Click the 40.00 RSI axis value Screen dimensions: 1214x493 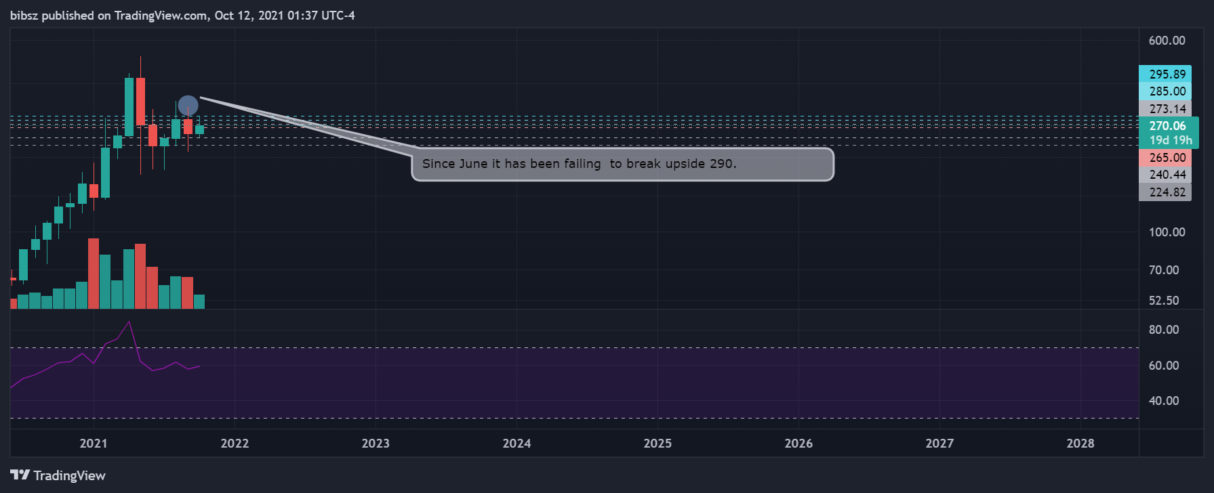pyautogui.click(x=1164, y=401)
